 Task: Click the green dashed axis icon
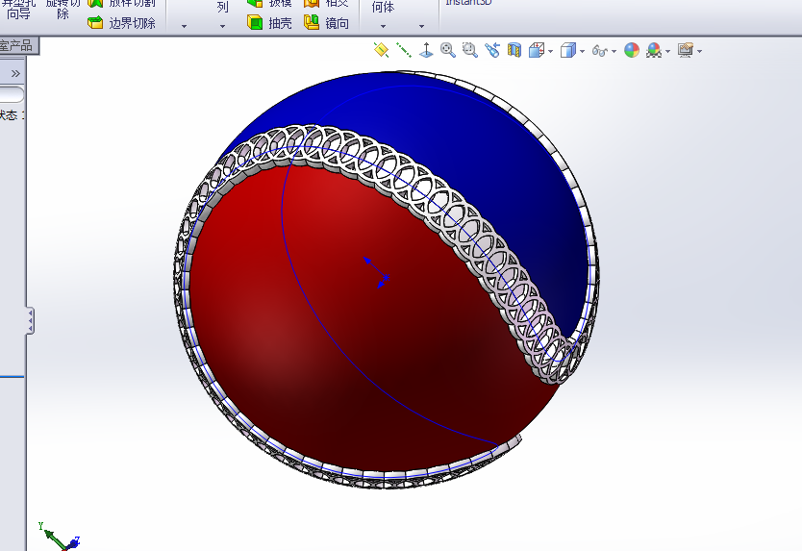tap(404, 50)
